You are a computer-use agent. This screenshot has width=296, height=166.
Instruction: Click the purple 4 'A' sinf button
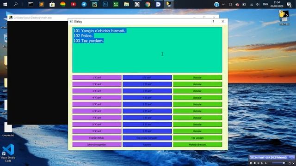coord(97,98)
